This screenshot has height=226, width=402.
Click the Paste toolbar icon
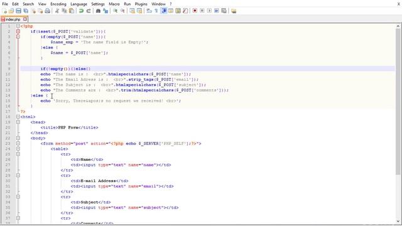pyautogui.click(x=72, y=11)
